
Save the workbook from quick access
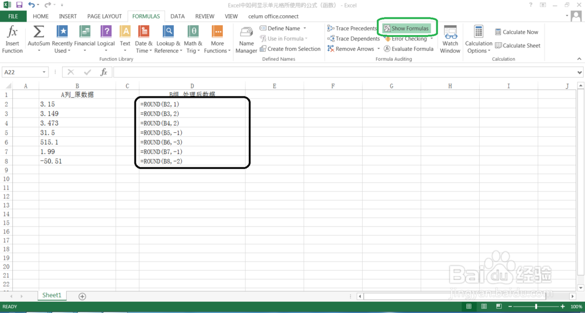(x=19, y=5)
